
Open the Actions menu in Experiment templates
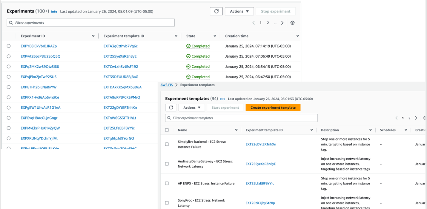tap(192, 107)
